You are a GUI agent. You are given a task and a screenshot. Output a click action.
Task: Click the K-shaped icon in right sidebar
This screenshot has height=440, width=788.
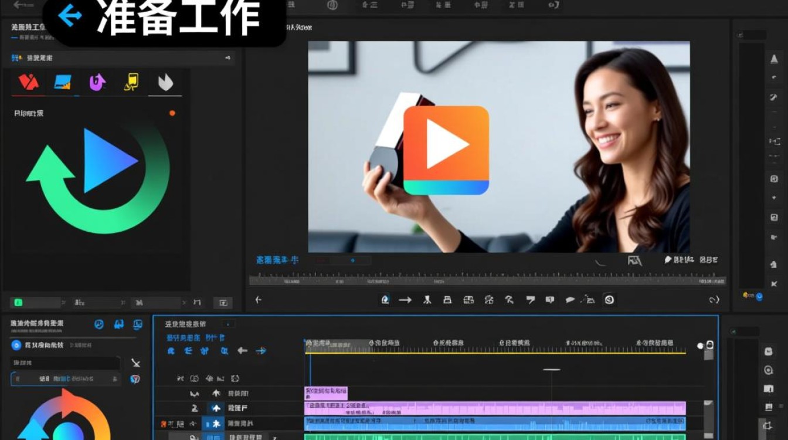pos(774,284)
